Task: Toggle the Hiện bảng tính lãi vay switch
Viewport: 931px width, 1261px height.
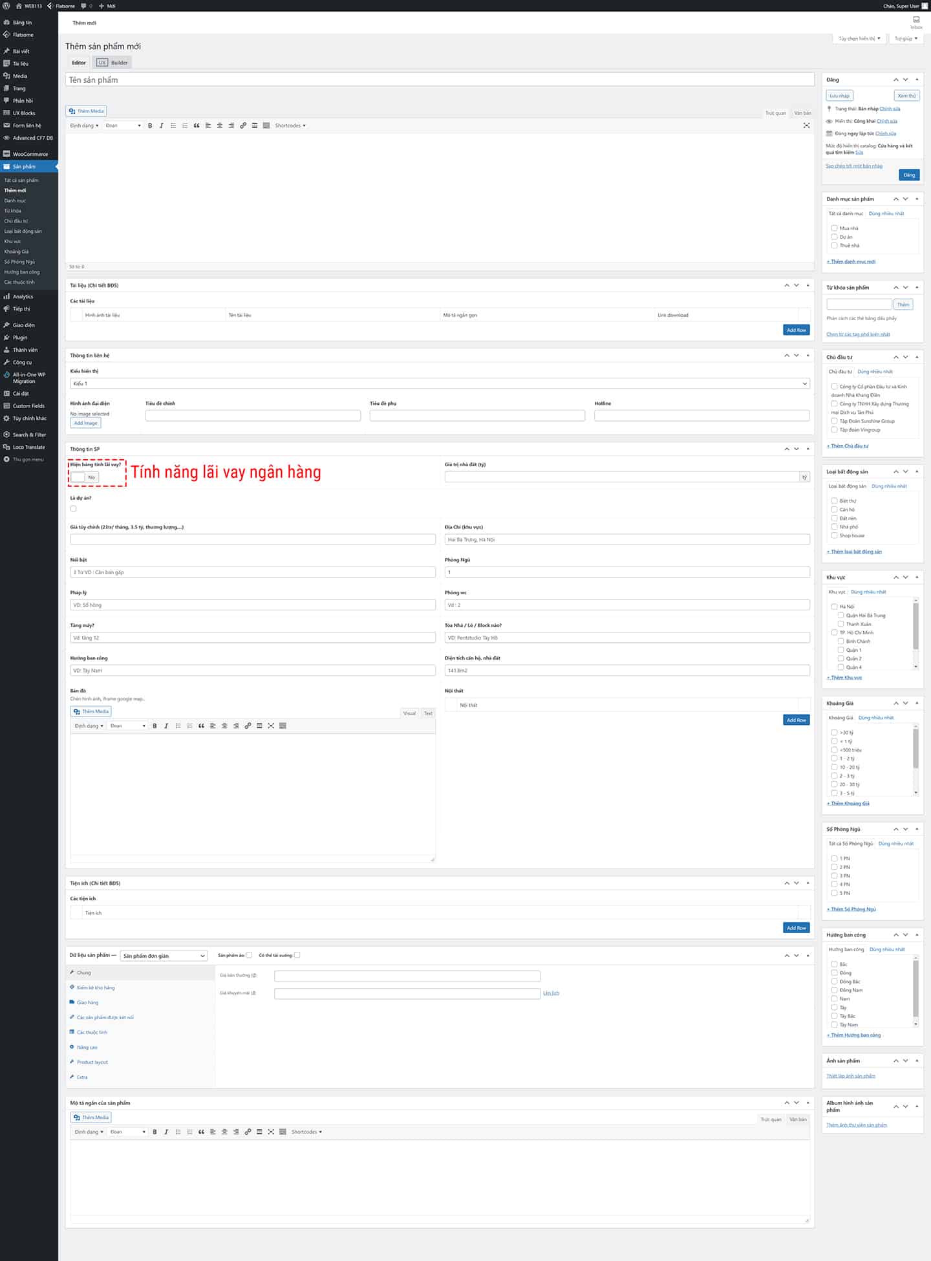Action: tap(85, 477)
